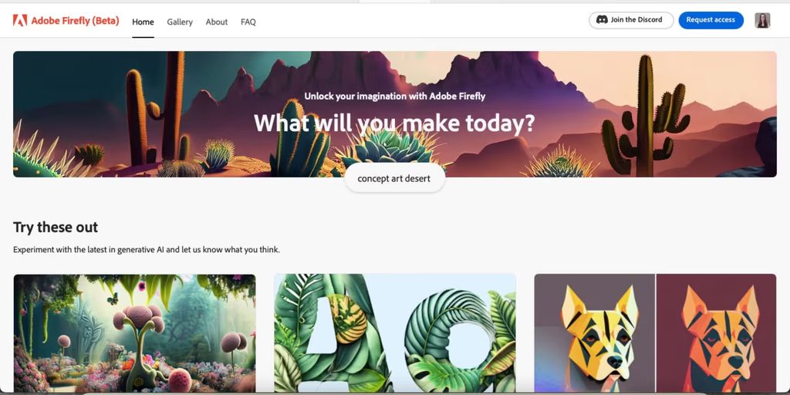790x395 pixels.
Task: Open the user profile avatar
Action: [x=762, y=21]
